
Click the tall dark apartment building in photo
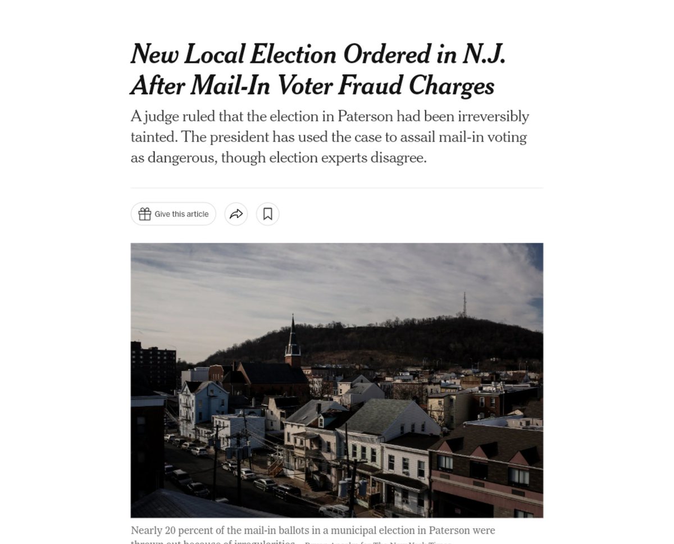(x=153, y=365)
